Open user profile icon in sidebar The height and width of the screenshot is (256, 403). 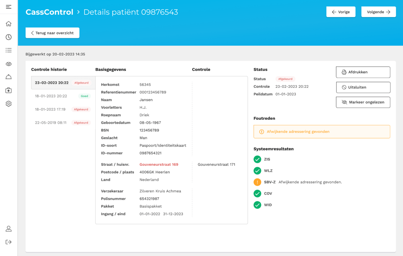click(x=9, y=229)
